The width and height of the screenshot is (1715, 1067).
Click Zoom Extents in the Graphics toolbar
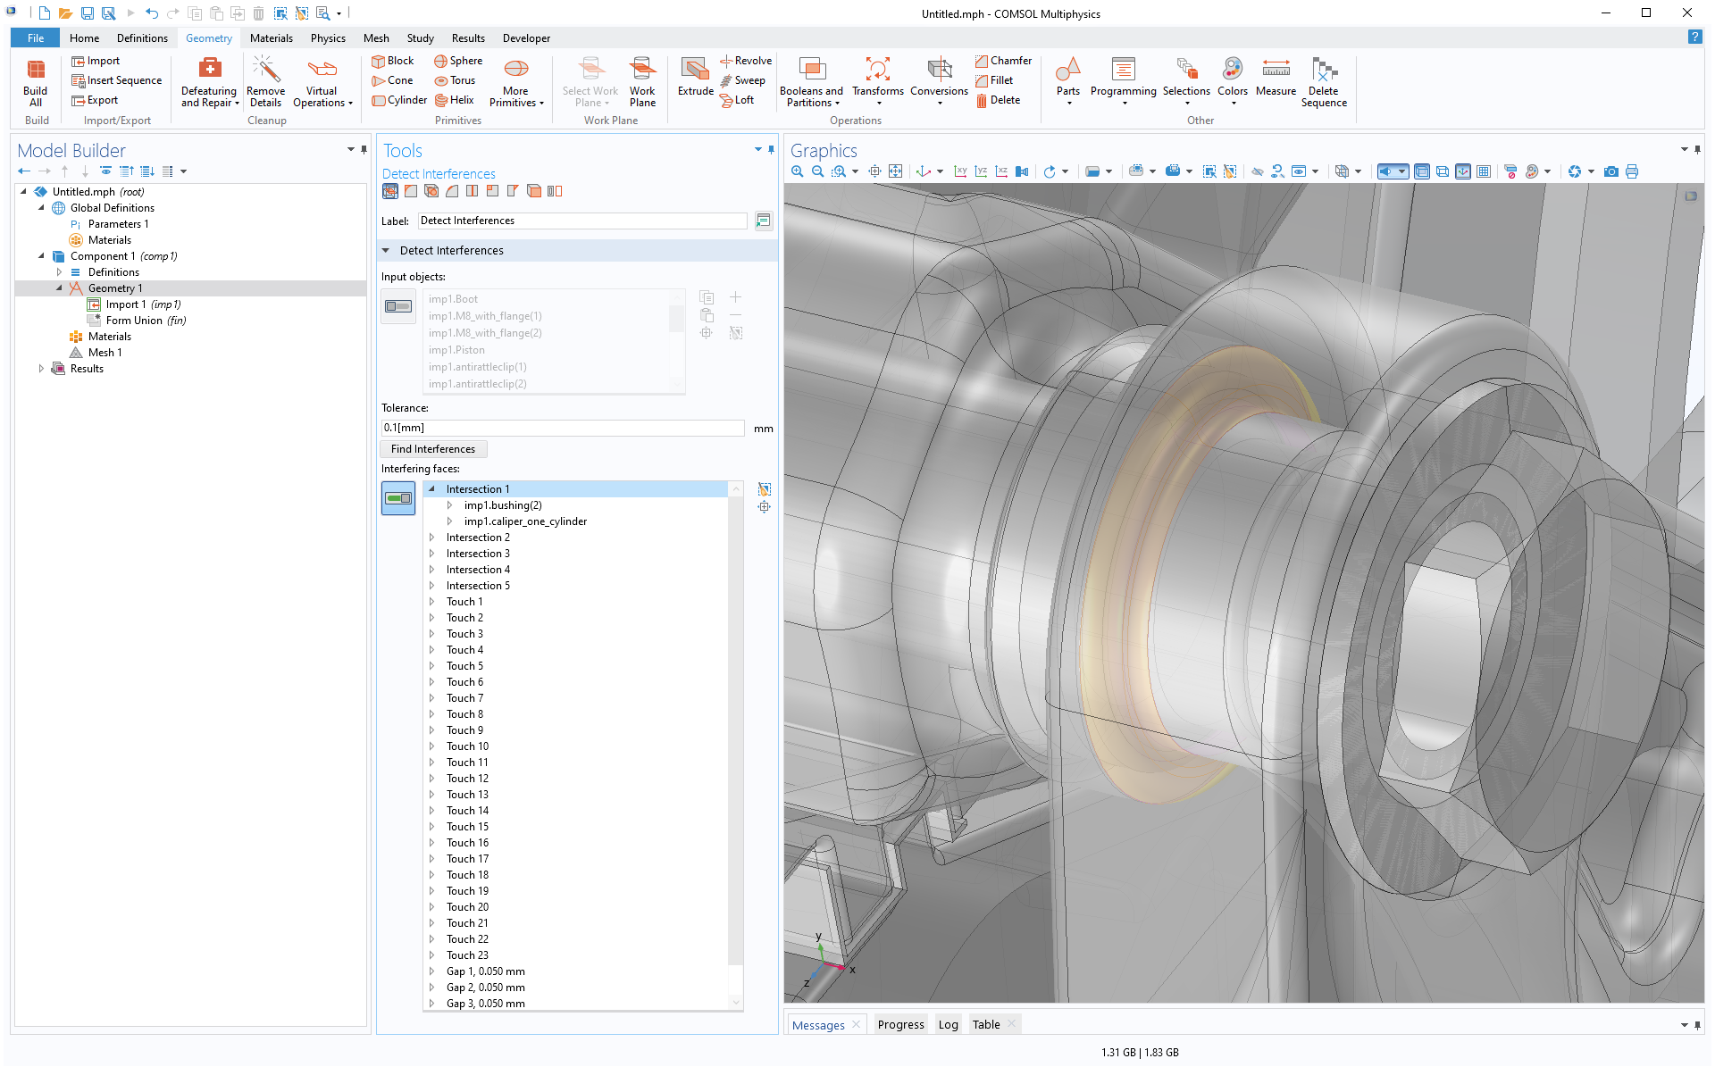coord(896,171)
